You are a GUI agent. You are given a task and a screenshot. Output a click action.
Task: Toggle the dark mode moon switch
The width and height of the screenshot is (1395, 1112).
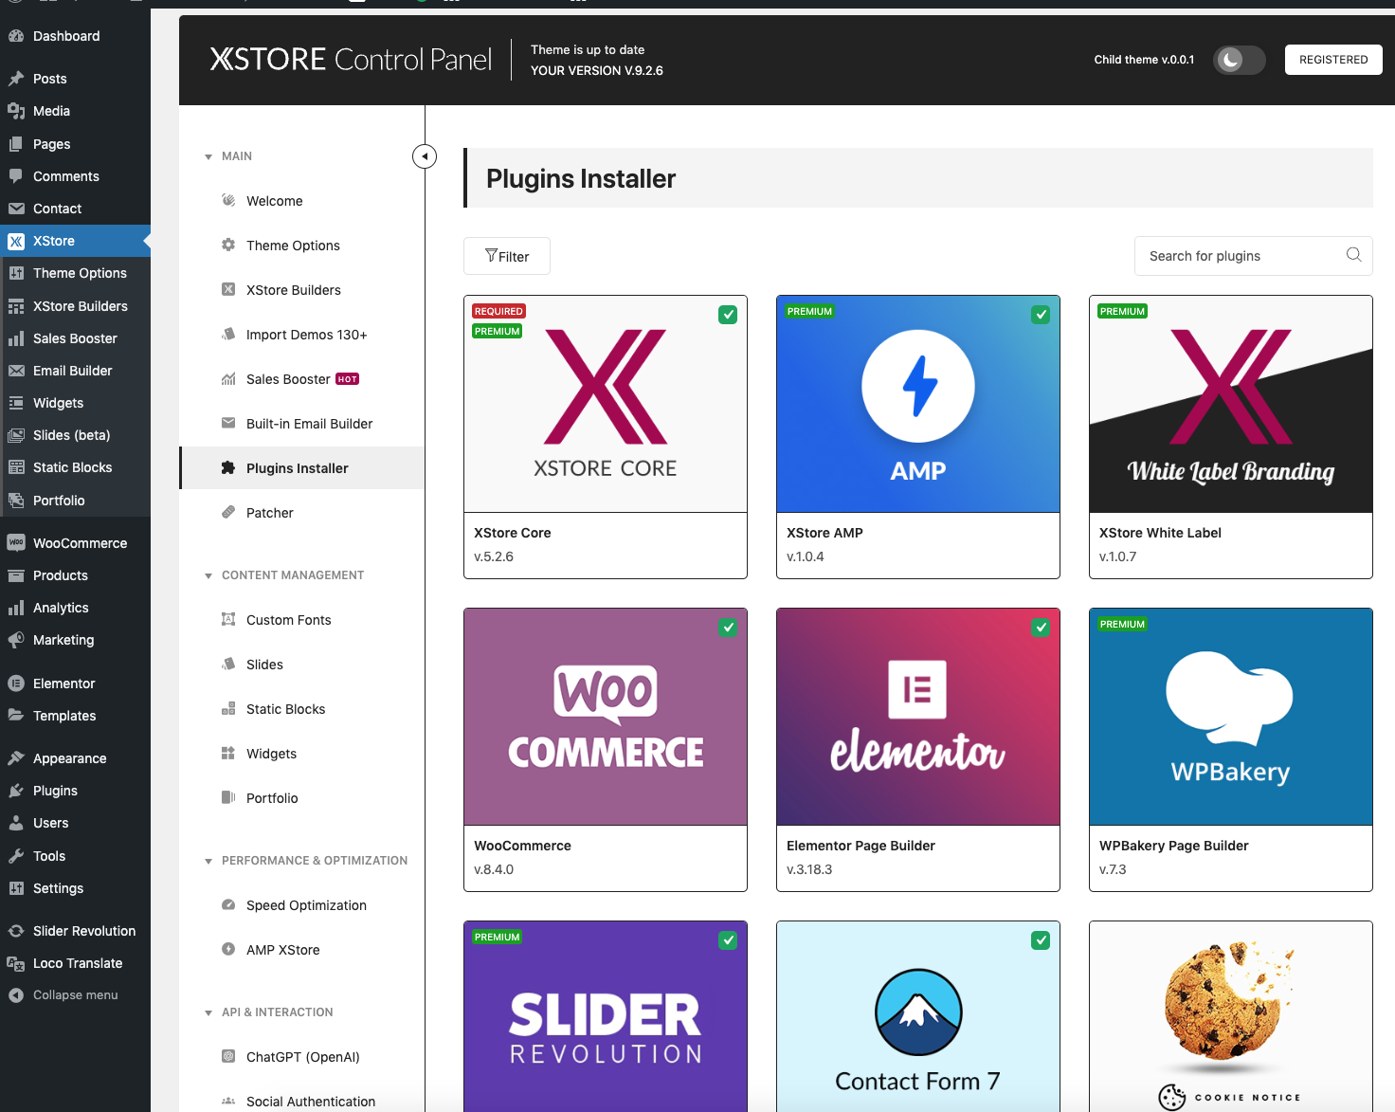pyautogui.click(x=1240, y=60)
